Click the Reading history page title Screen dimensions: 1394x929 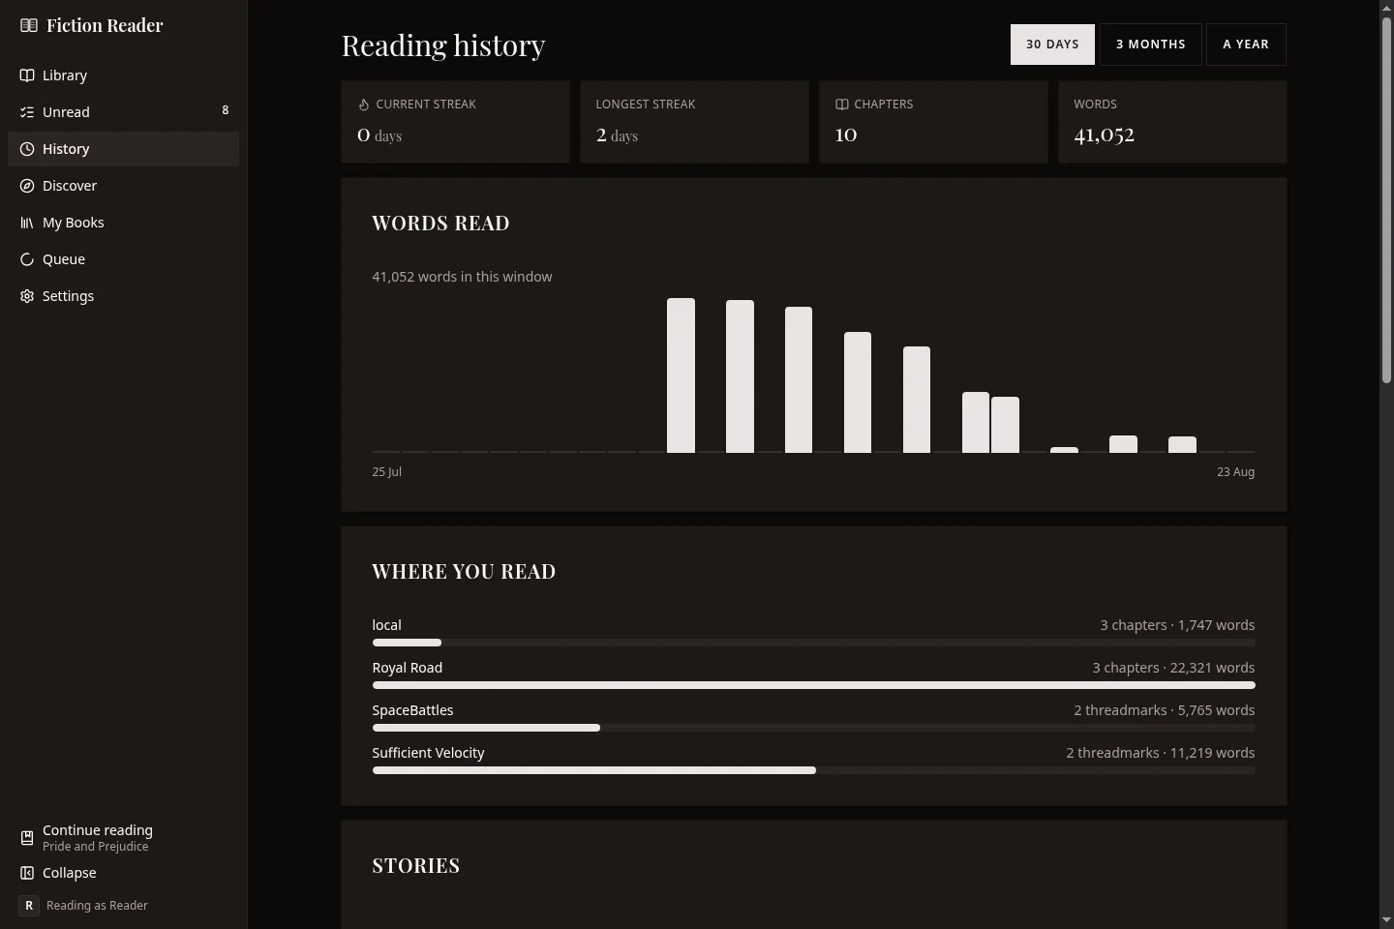pos(443,45)
